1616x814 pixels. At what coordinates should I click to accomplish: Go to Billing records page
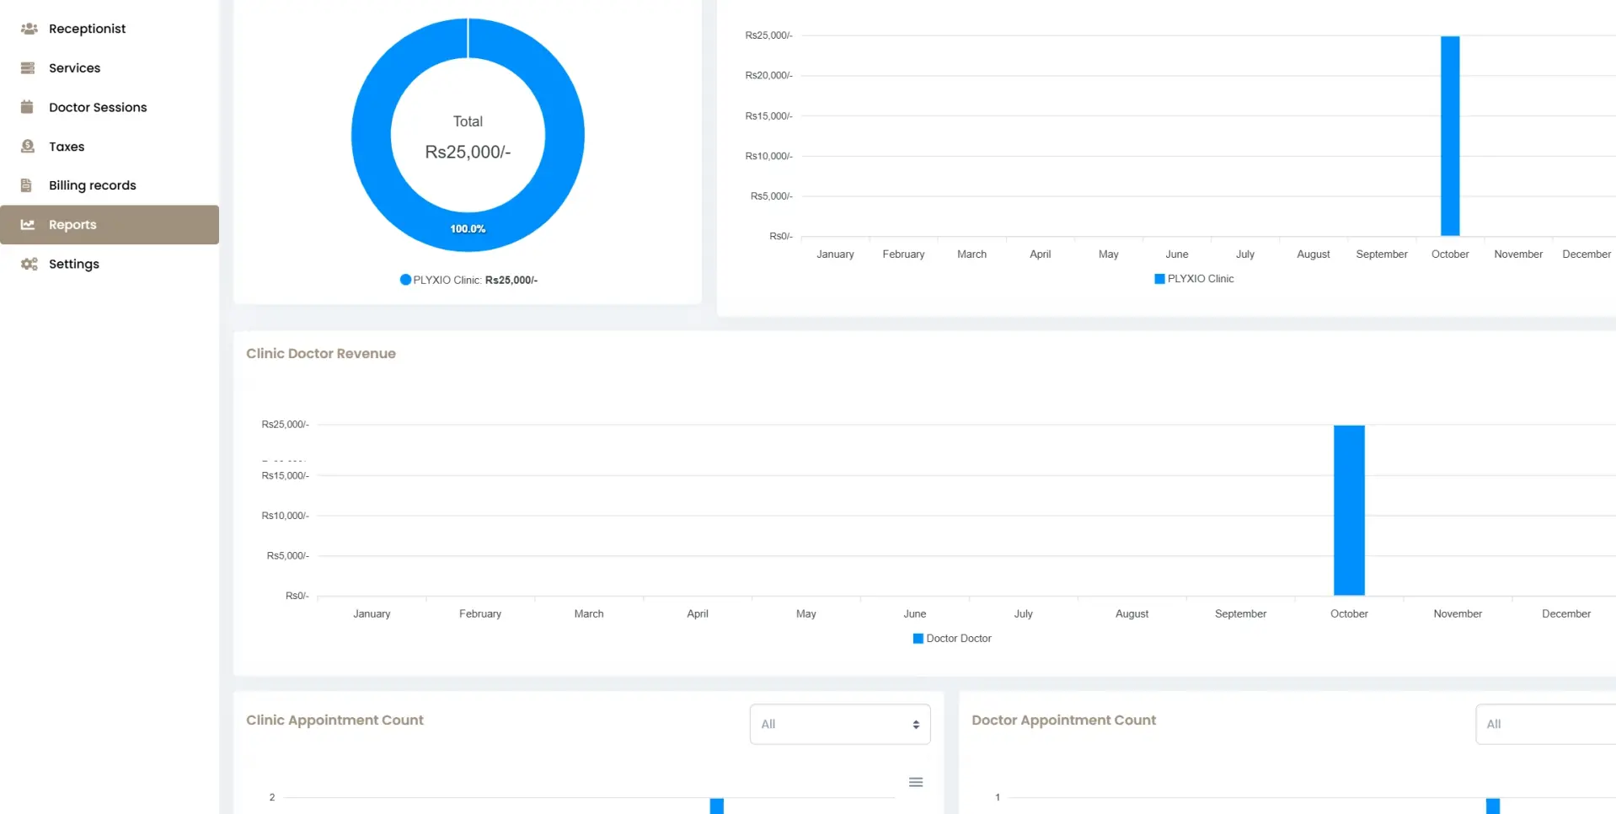(x=92, y=185)
